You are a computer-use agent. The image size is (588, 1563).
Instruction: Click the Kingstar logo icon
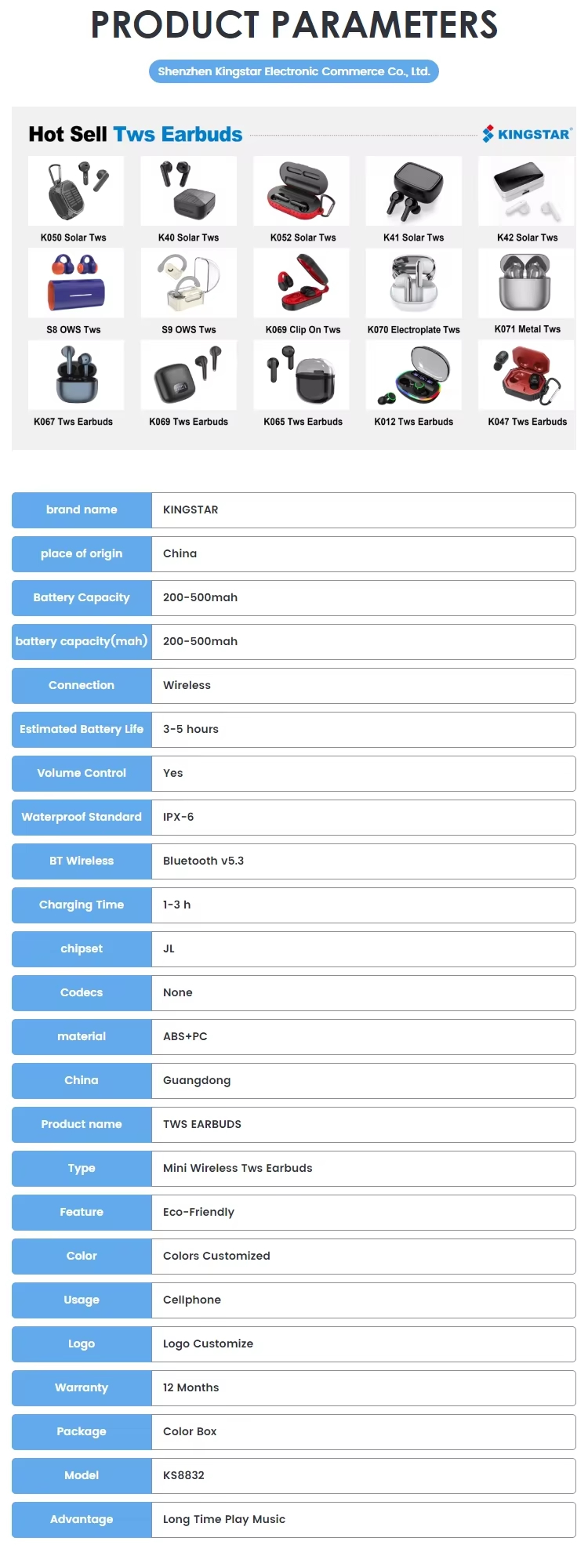point(488,134)
